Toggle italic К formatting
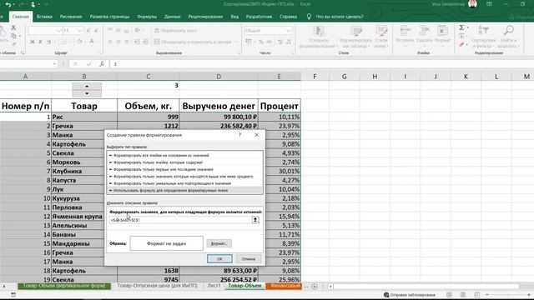The width and height of the screenshot is (534, 300). [x=40, y=42]
